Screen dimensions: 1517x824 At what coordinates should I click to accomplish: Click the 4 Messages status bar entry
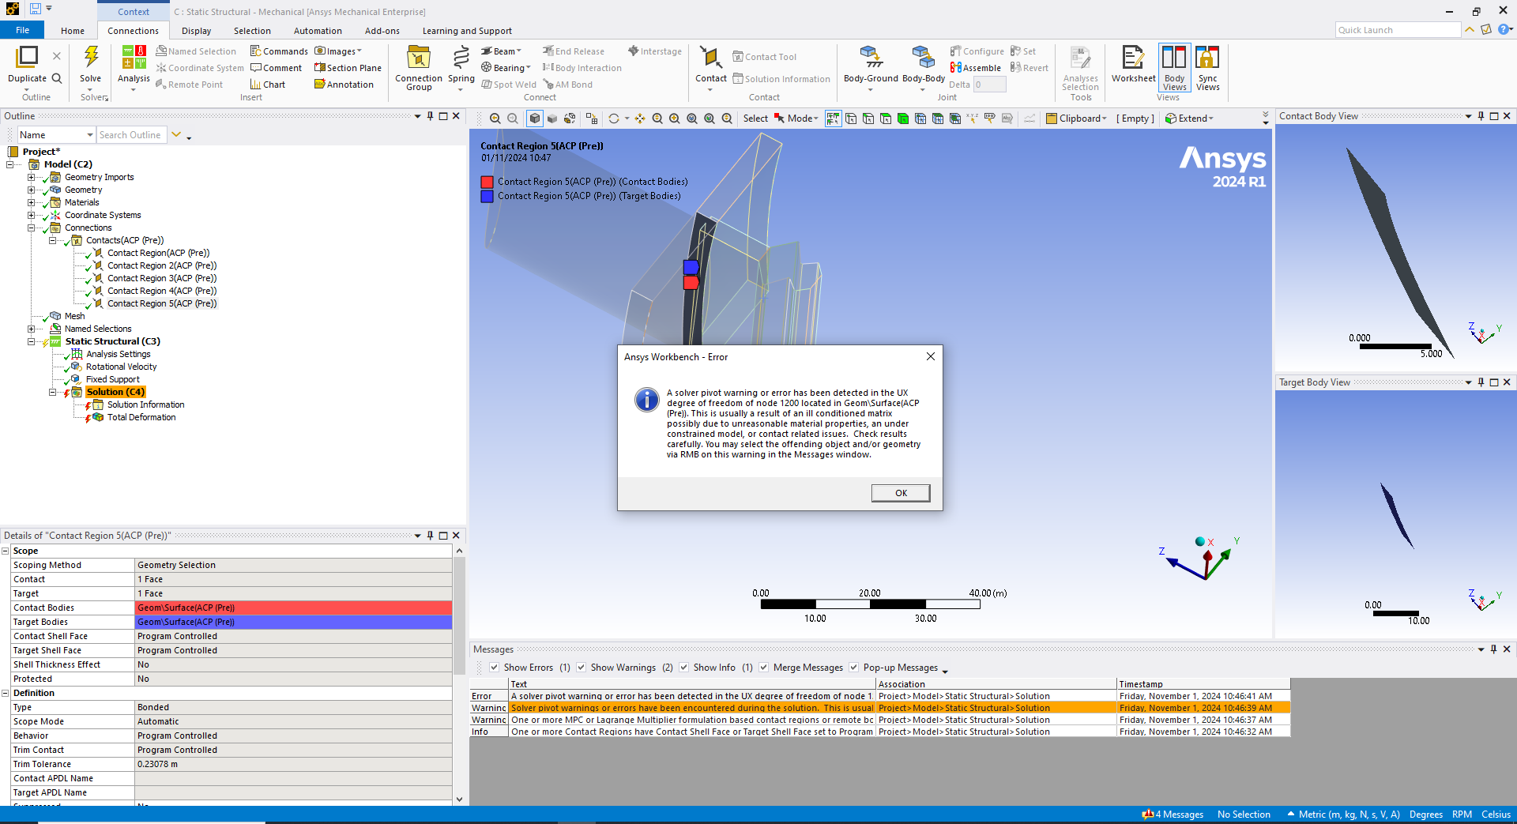1173,815
